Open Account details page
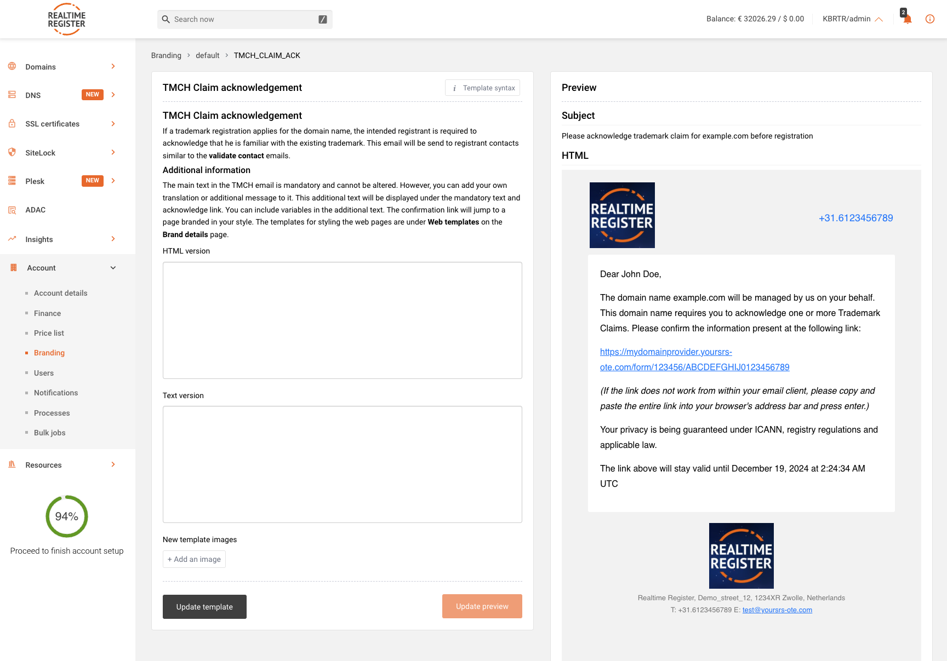 60,293
